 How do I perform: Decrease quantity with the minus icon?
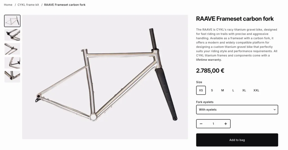(x=201, y=124)
